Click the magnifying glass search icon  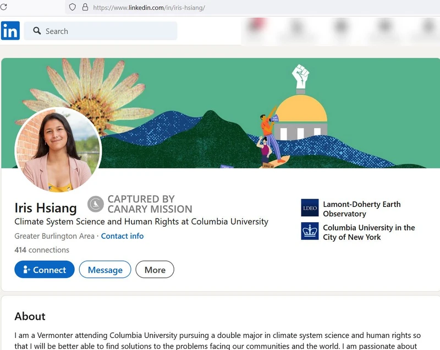(36, 31)
